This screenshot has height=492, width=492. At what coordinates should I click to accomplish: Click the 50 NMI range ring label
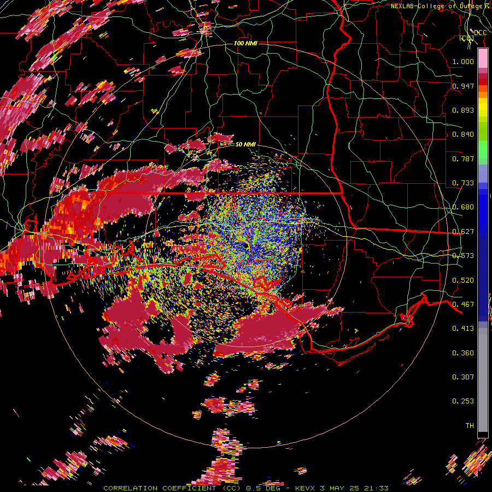tap(245, 144)
